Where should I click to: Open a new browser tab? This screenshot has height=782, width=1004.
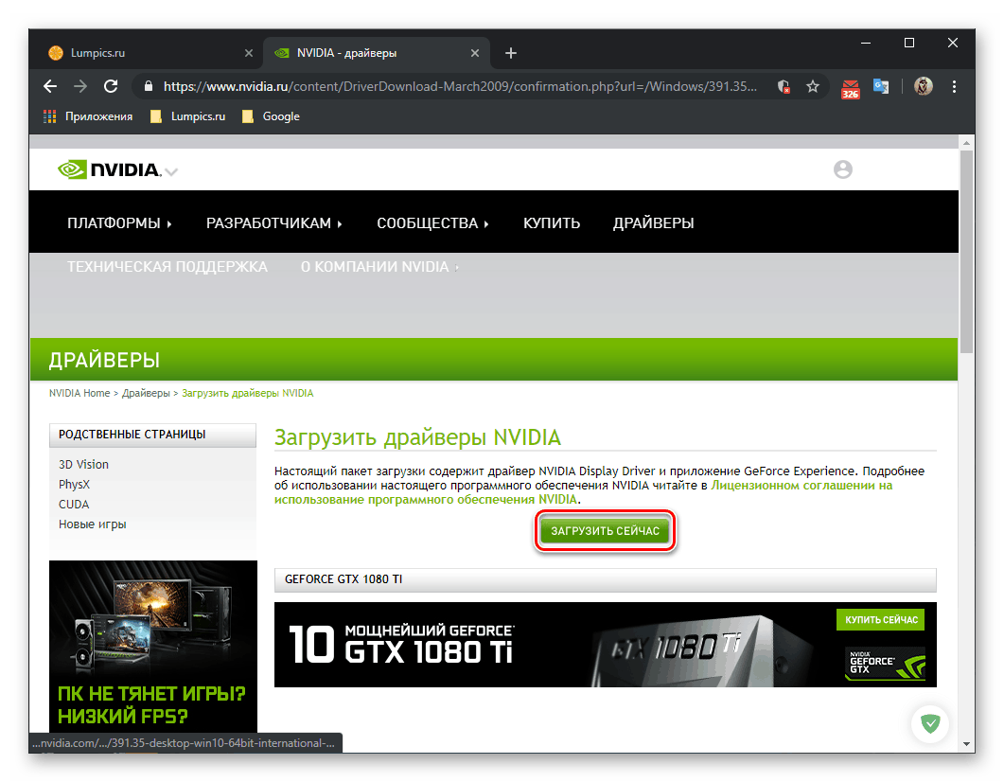510,53
